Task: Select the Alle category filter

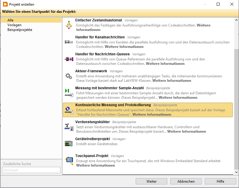Action: (x=31, y=20)
